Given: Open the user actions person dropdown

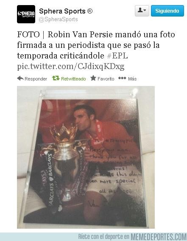Looking at the screenshot, I should pos(142,11).
